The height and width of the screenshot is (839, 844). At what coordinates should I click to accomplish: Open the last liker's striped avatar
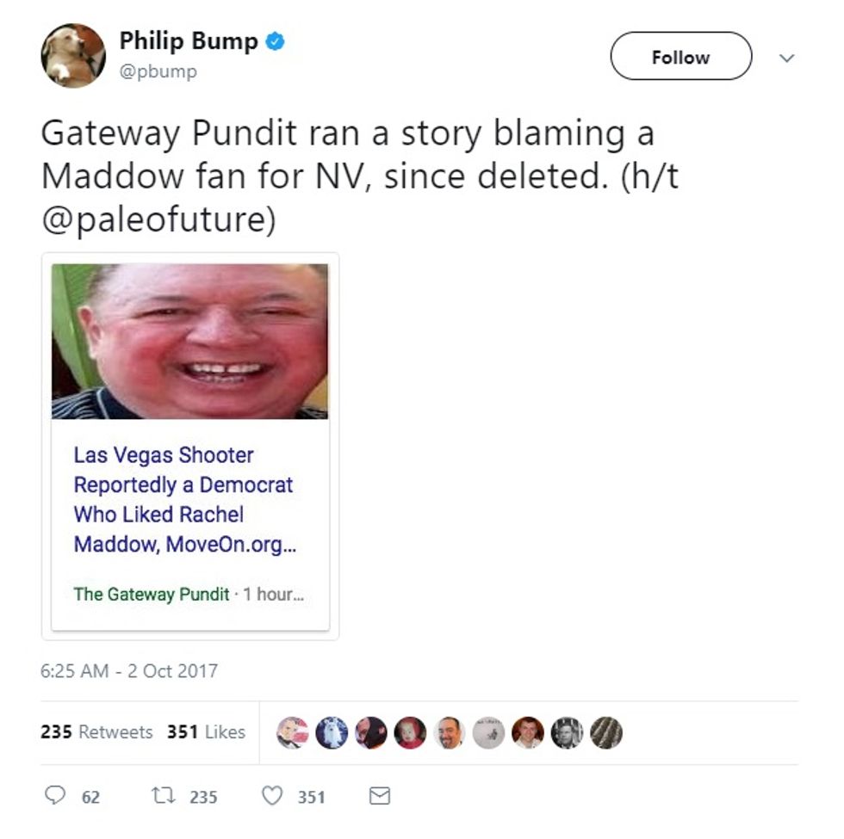606,732
